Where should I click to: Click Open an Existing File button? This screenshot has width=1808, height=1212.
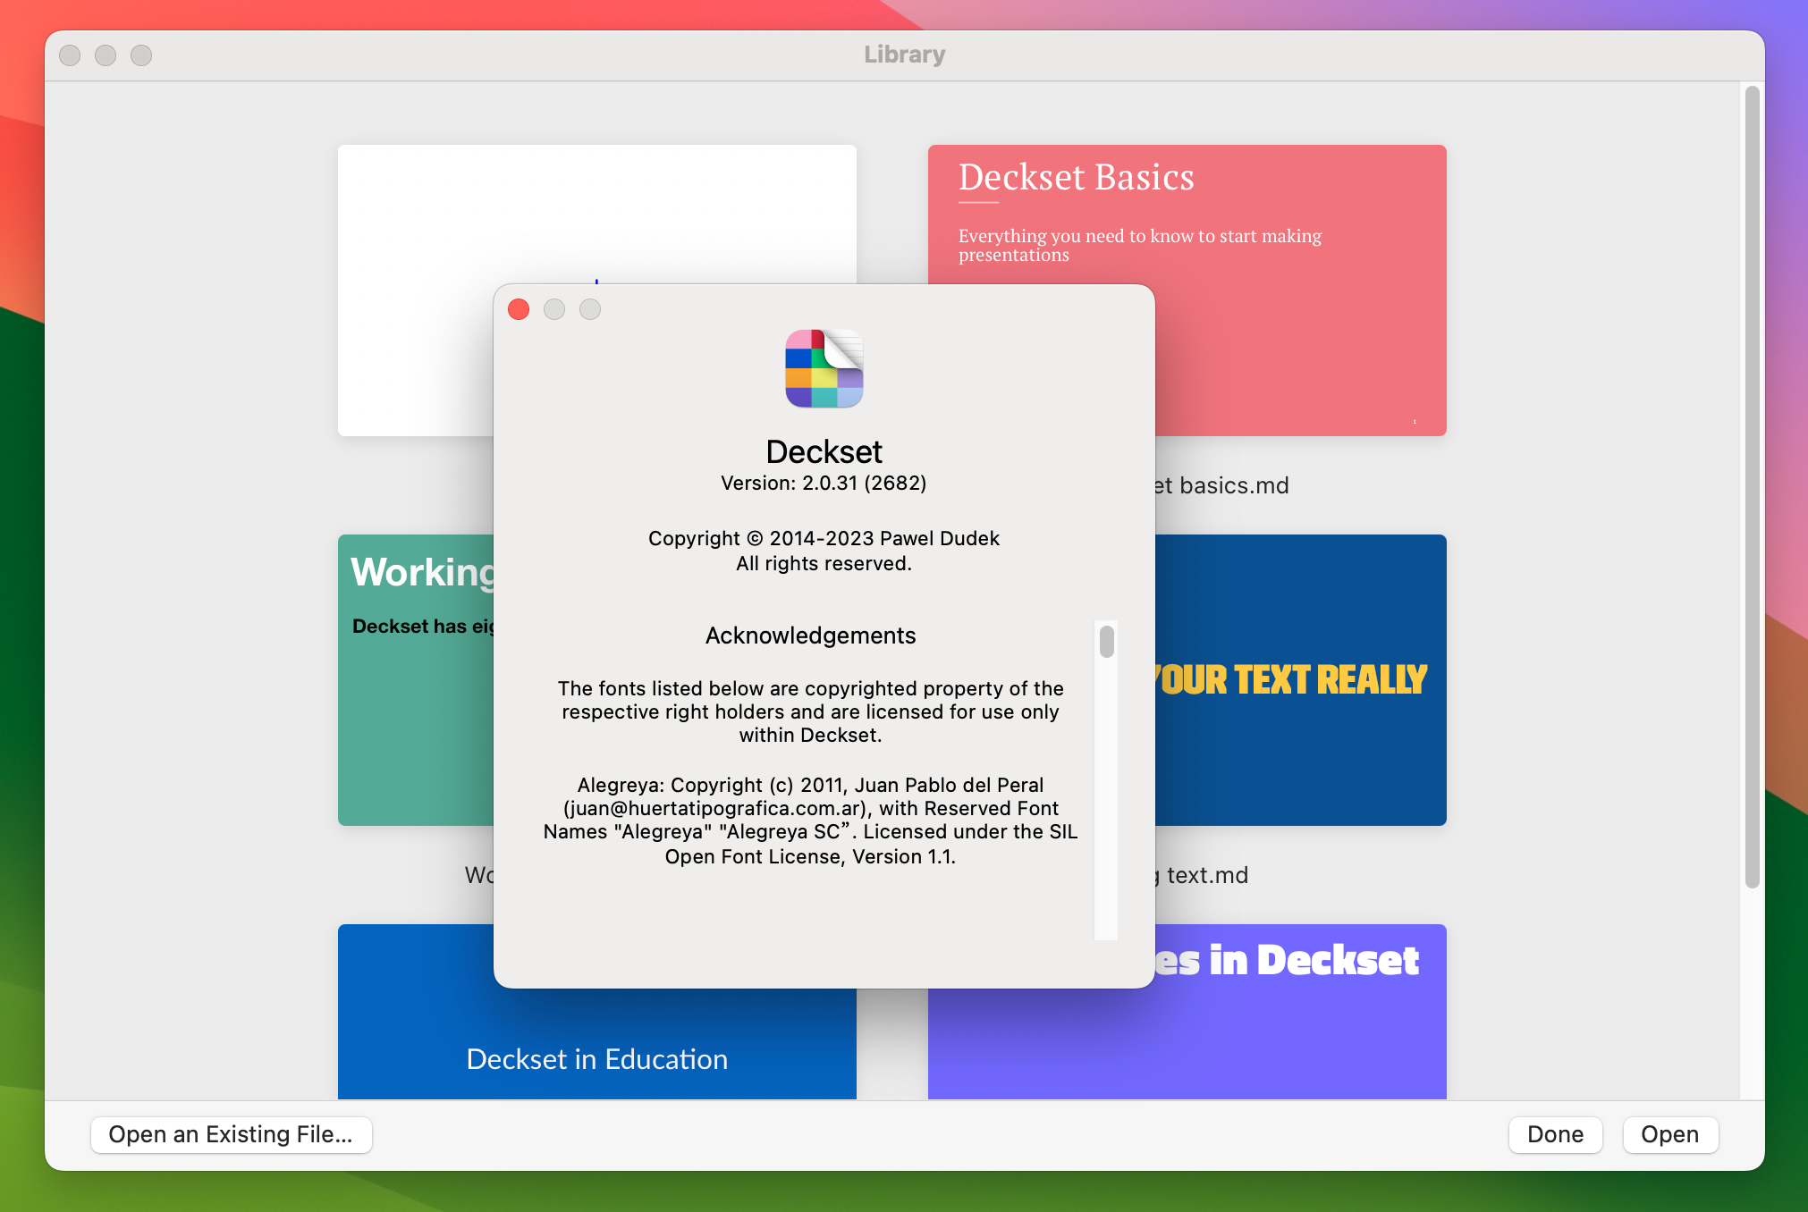pyautogui.click(x=232, y=1133)
